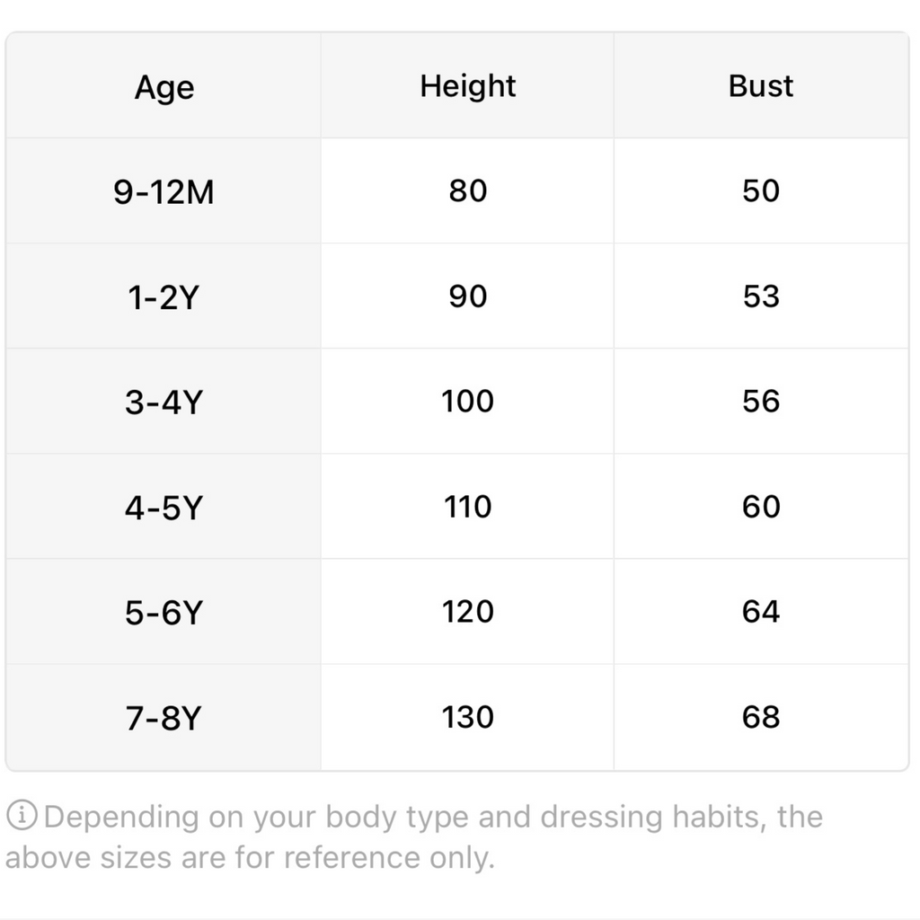Select the Age column header
The height and width of the screenshot is (920, 920).
[164, 87]
